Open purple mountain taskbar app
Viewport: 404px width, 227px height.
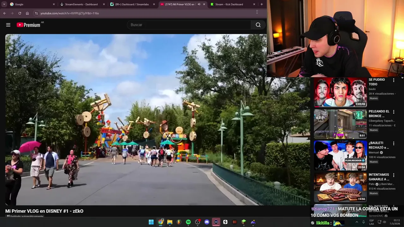[253, 222]
